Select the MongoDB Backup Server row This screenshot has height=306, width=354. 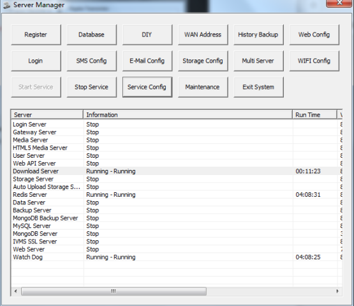[177, 218]
